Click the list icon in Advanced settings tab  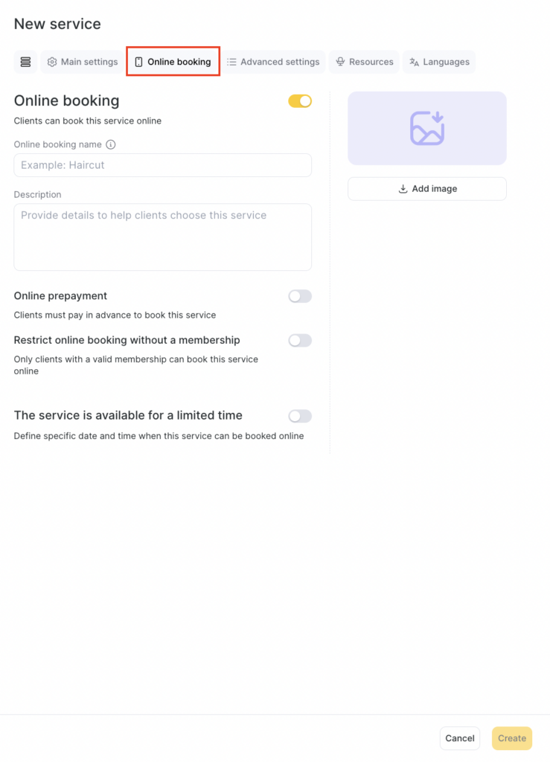tap(231, 62)
